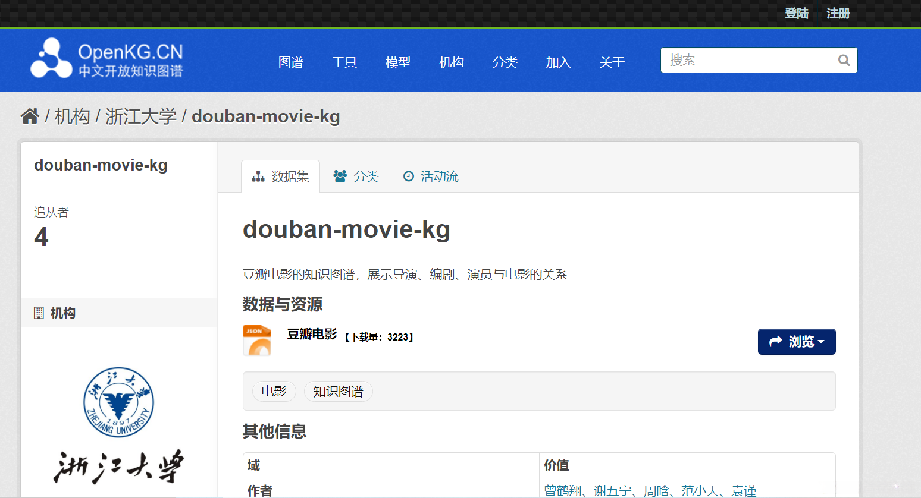Open the 加入 menu
This screenshot has width=921, height=498.
(x=559, y=62)
